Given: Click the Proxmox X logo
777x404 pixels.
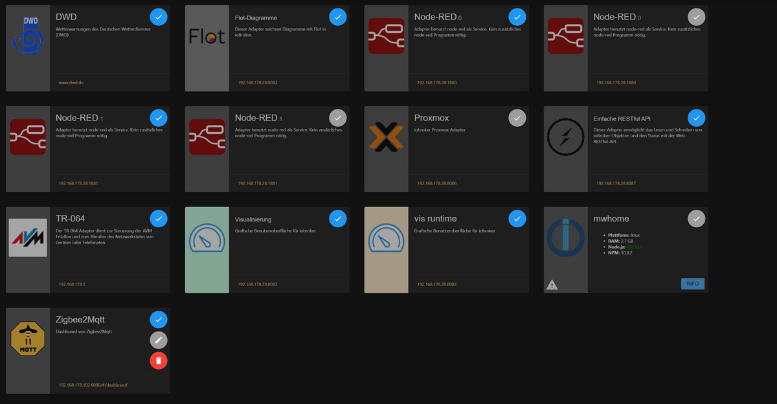Looking at the screenshot, I should (x=387, y=137).
